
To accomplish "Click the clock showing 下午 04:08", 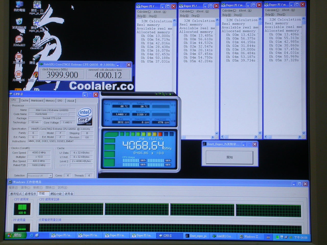I will click(x=301, y=237).
